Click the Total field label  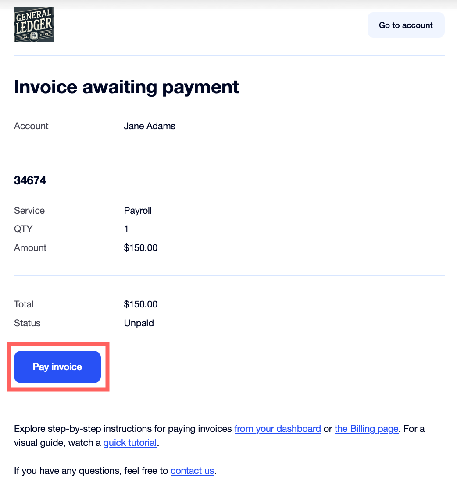[24, 304]
